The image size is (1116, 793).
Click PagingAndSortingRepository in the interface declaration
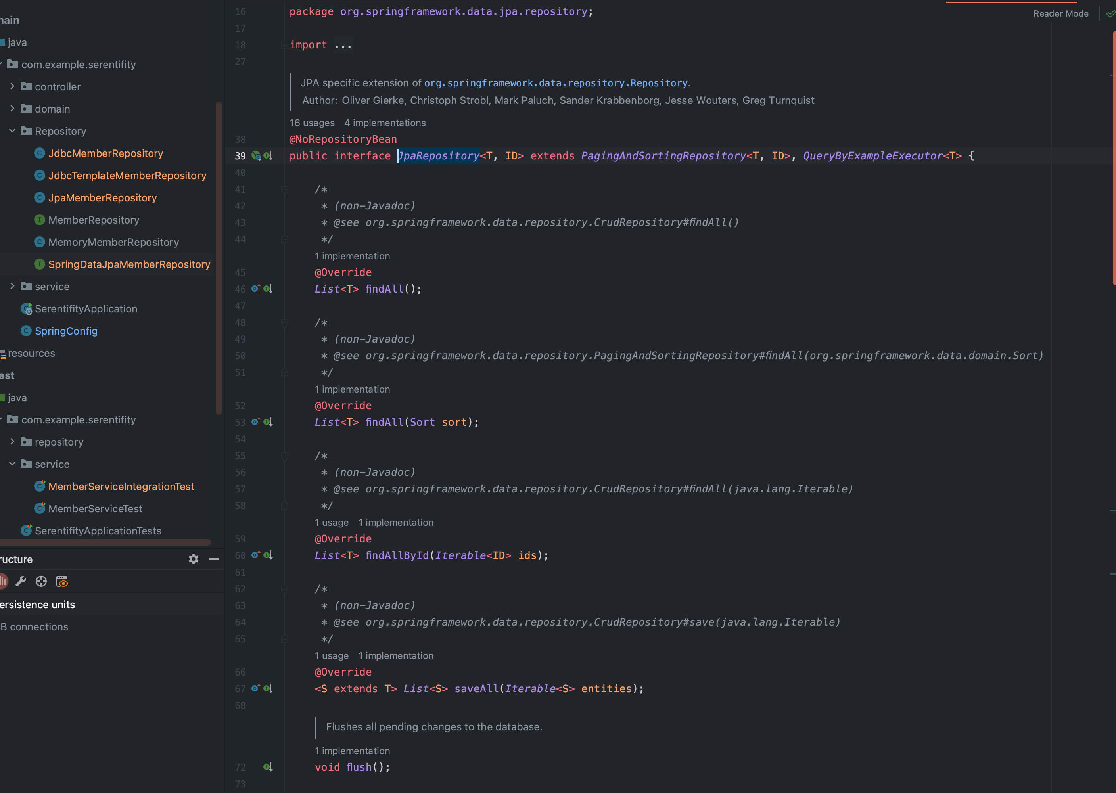tap(663, 156)
